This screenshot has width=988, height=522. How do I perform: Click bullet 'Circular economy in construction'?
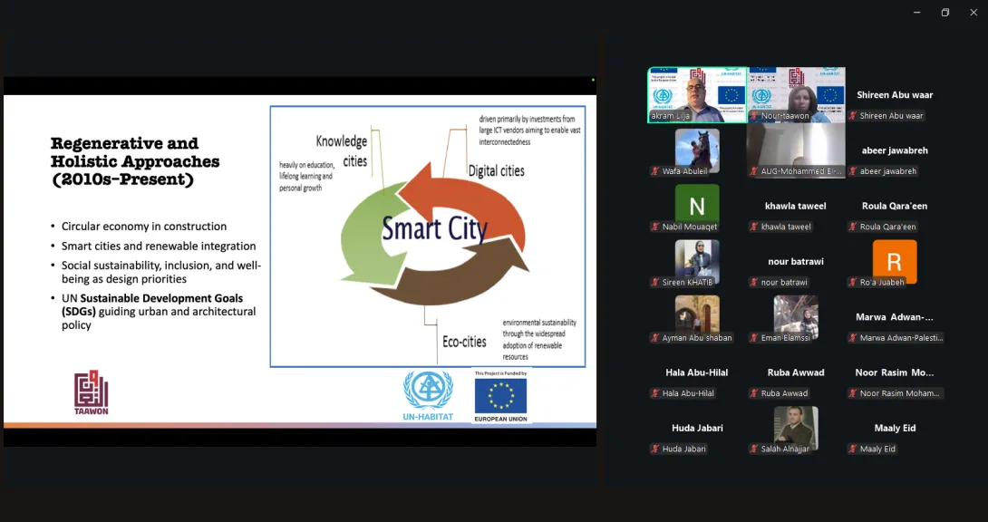coord(143,226)
